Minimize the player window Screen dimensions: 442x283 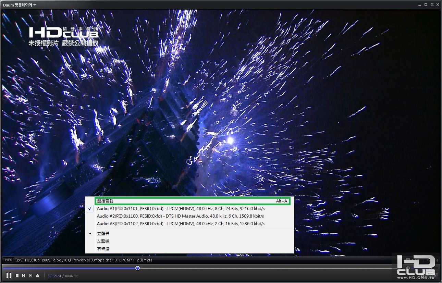coord(420,5)
